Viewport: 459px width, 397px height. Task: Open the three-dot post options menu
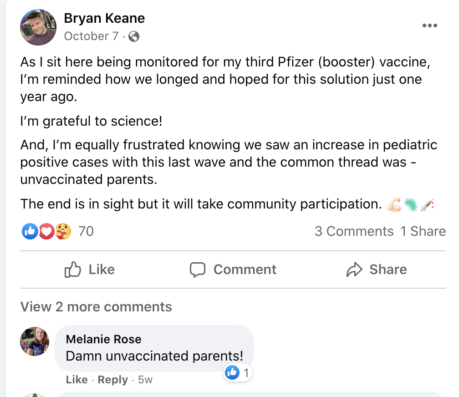click(429, 25)
